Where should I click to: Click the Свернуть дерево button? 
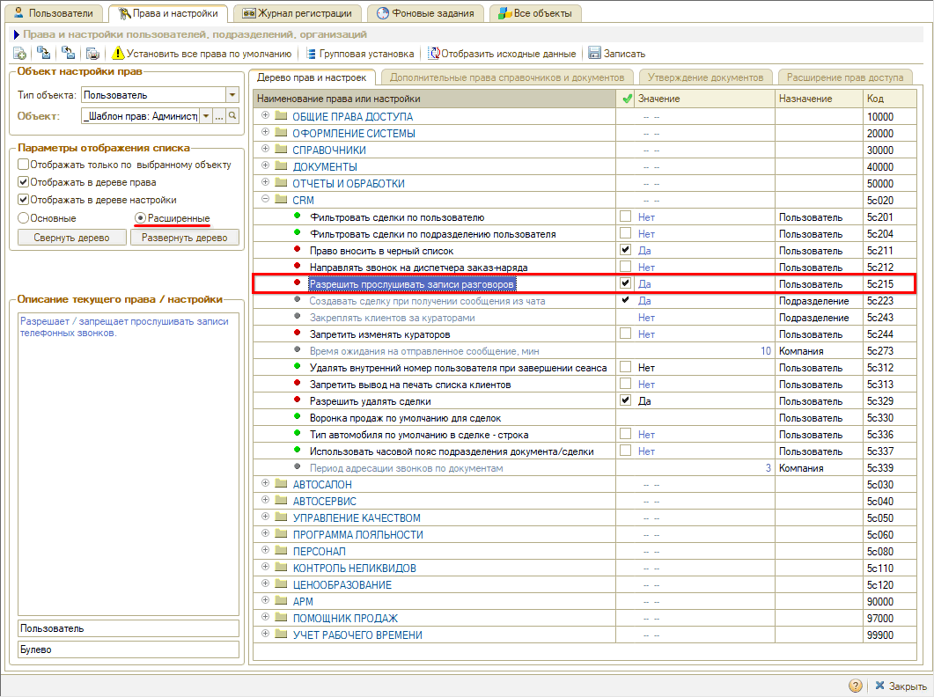[x=71, y=238]
